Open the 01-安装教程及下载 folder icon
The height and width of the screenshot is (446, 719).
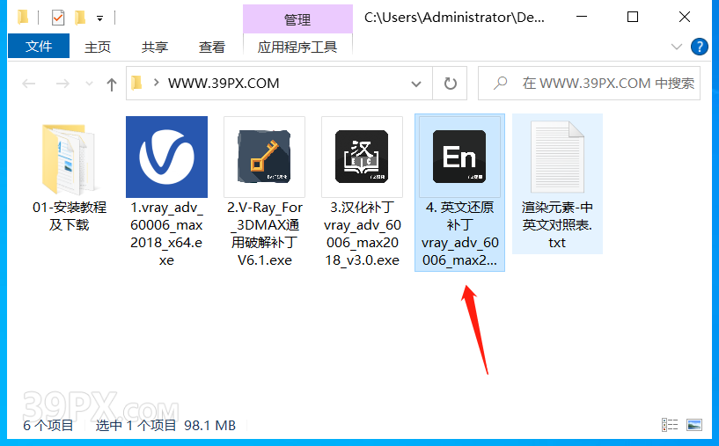(69, 158)
